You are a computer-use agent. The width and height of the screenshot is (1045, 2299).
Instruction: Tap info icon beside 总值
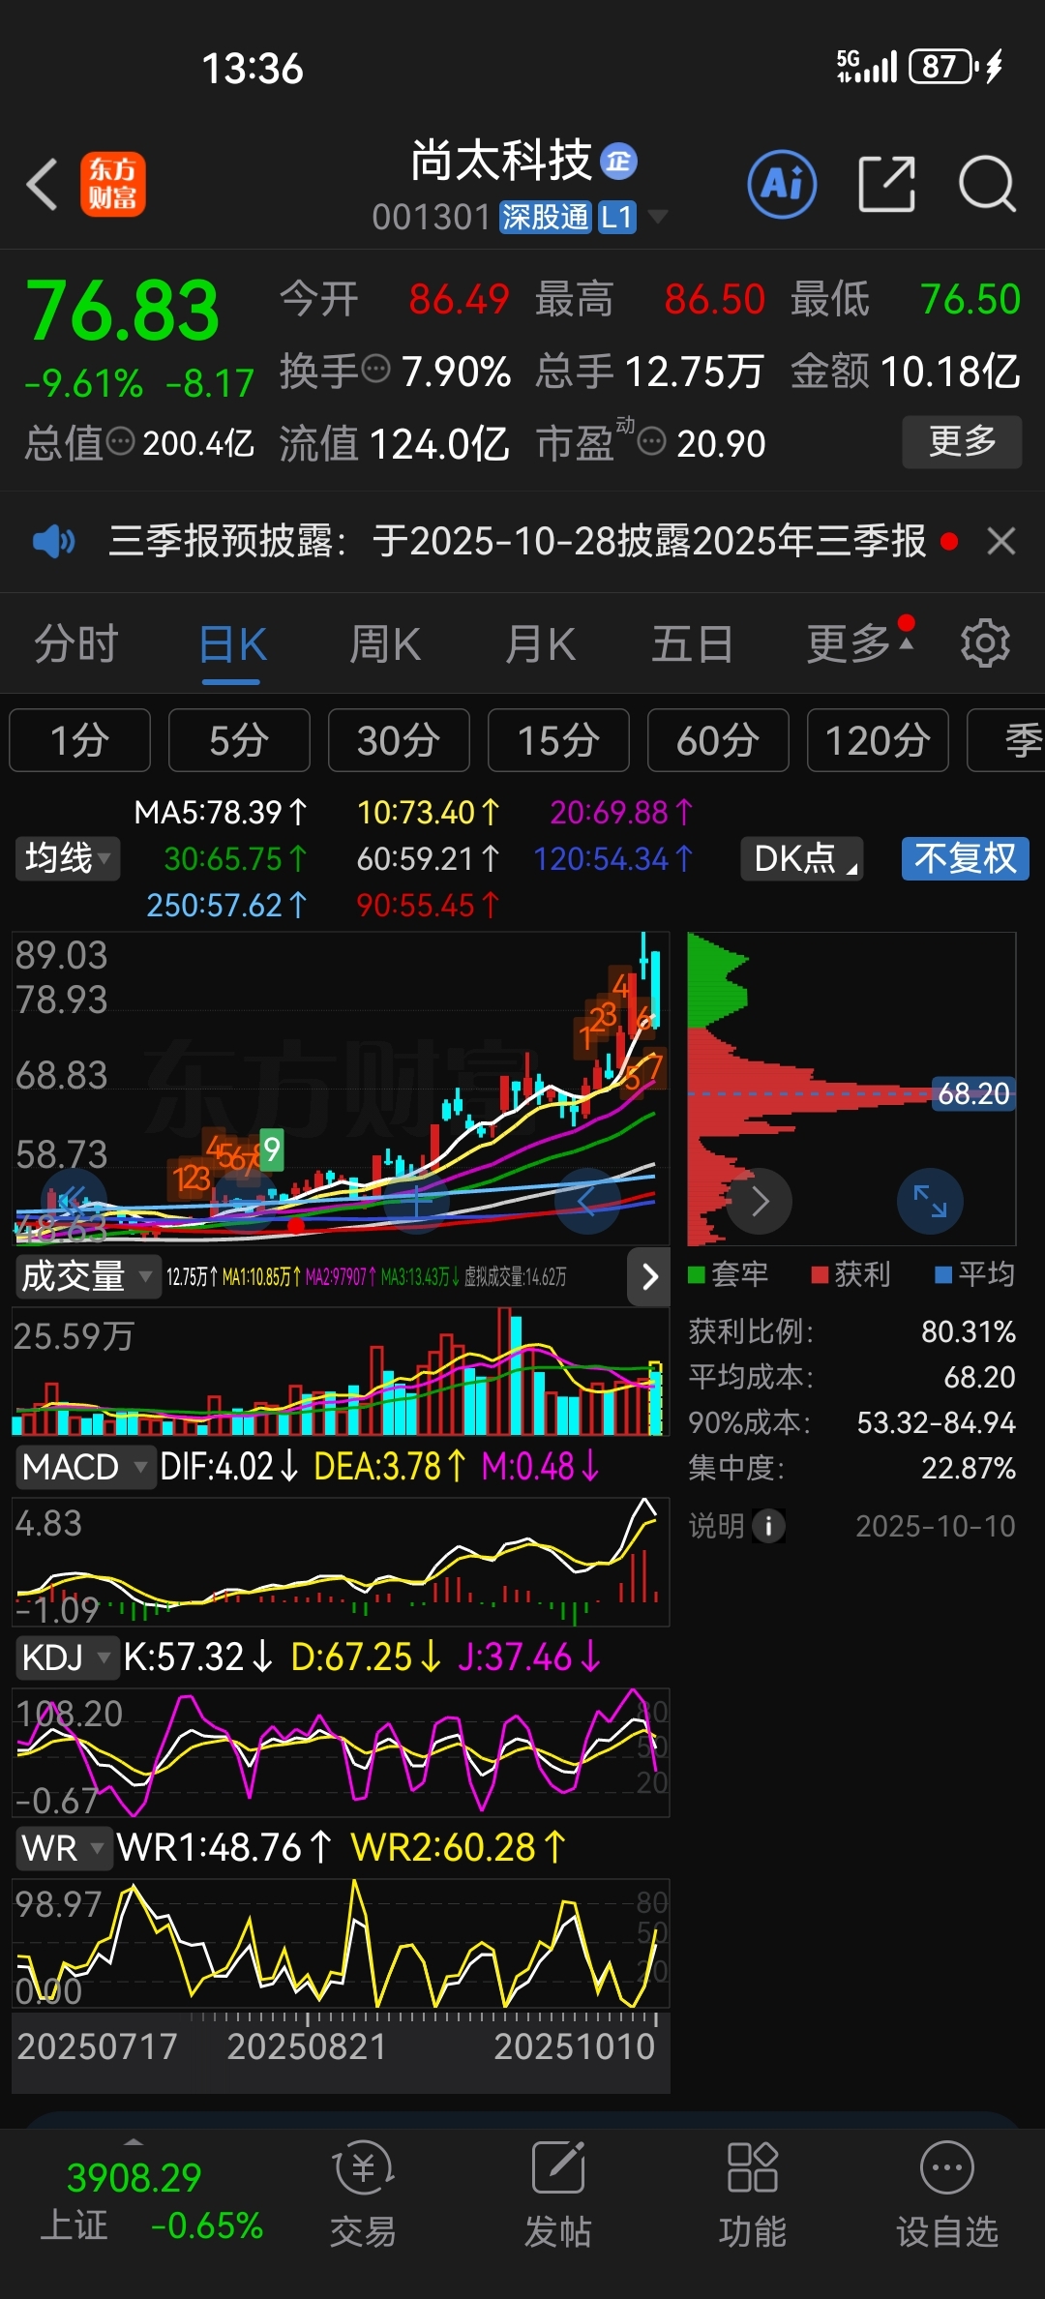click(x=120, y=442)
